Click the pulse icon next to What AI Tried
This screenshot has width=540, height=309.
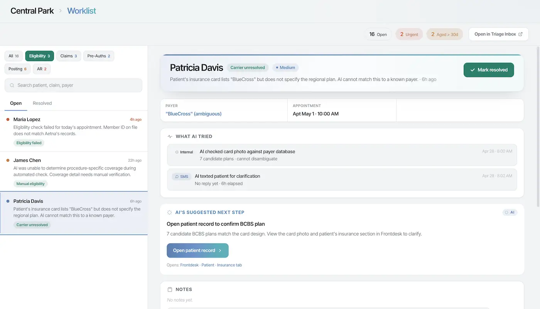click(170, 136)
